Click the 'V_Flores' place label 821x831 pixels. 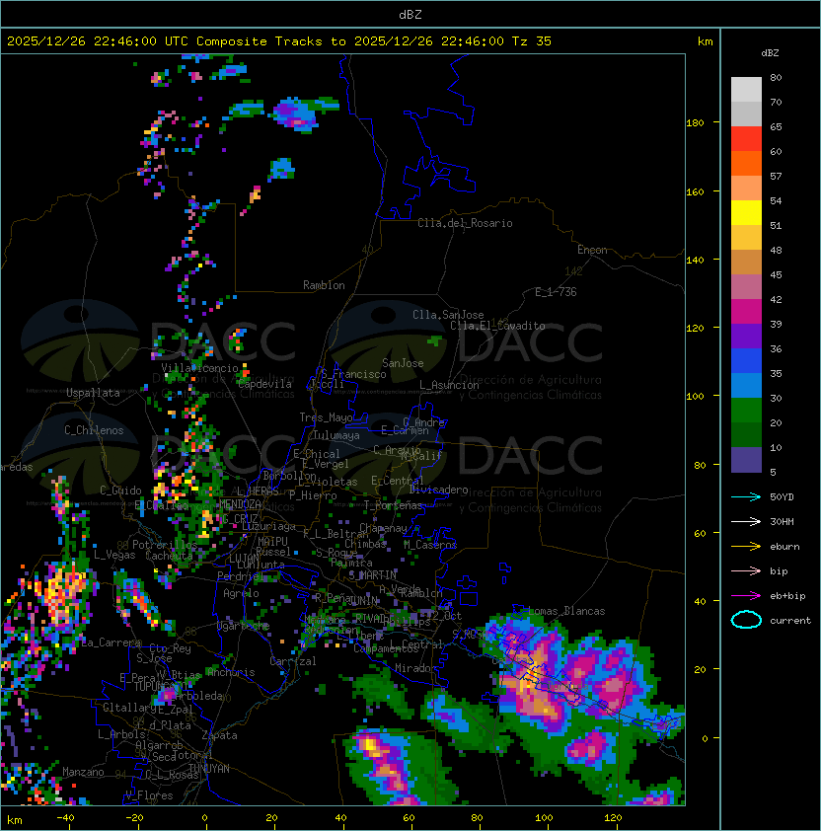[149, 795]
